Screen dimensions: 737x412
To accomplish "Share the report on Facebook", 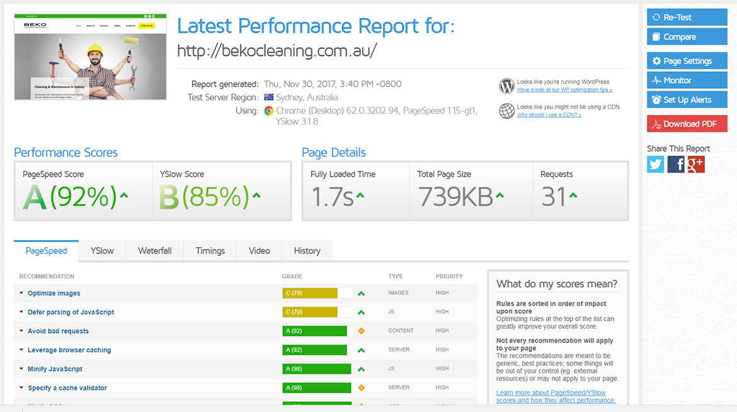I will point(675,164).
